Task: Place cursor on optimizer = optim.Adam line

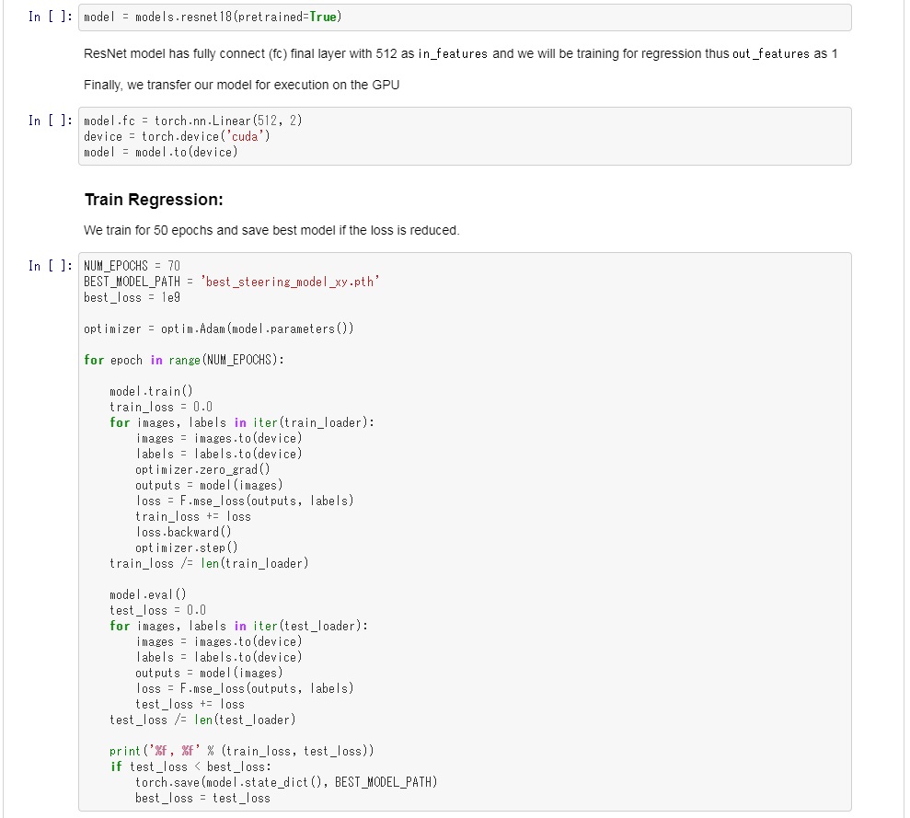Action: click(219, 329)
